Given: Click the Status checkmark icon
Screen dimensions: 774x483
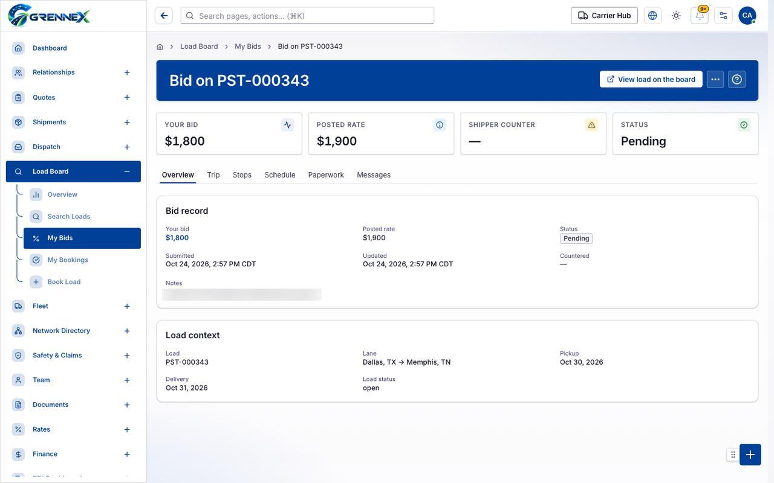Looking at the screenshot, I should (x=744, y=125).
